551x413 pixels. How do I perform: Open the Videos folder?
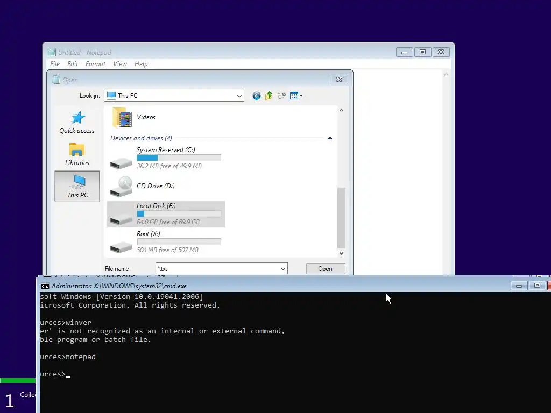(133, 117)
